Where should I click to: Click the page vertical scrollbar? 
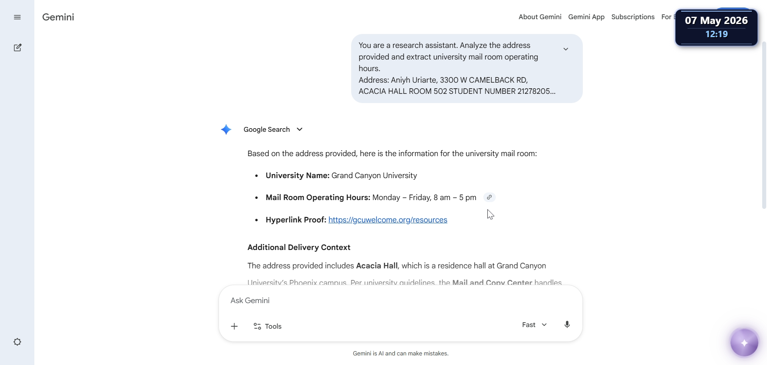click(764, 125)
